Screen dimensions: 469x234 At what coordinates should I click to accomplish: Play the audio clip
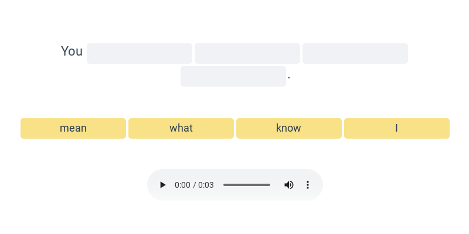163,185
